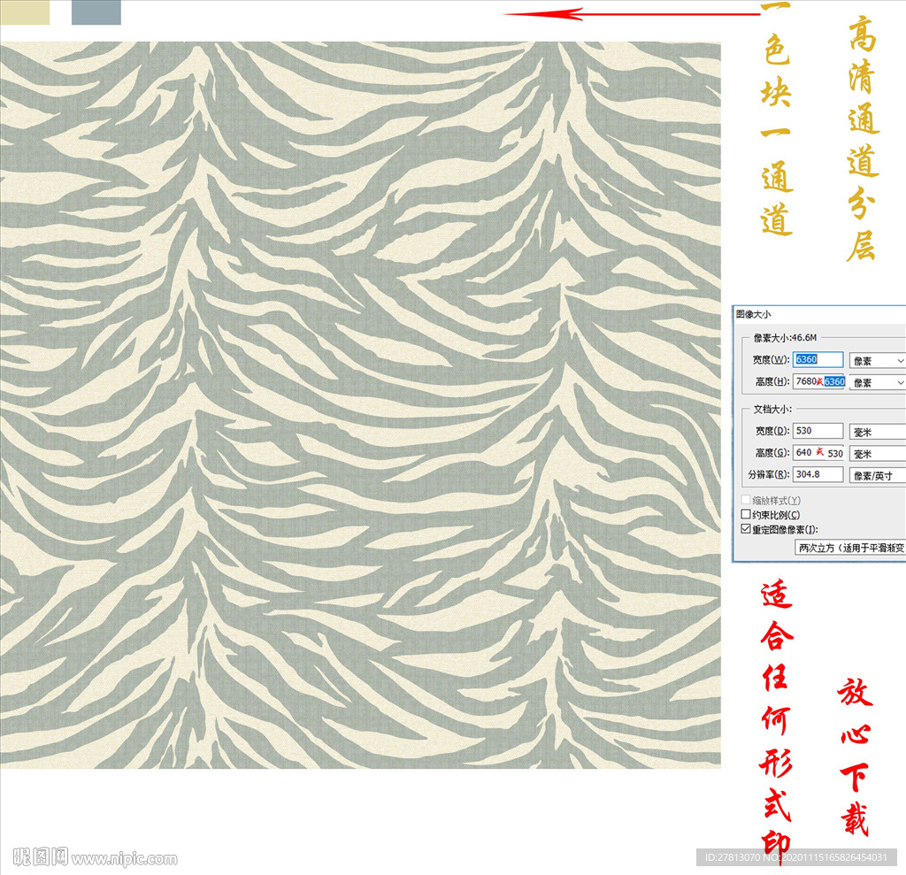Screen dimensions: 906x875
Task: Enable the 约束比例(C) checkbox
Action: pyautogui.click(x=746, y=514)
